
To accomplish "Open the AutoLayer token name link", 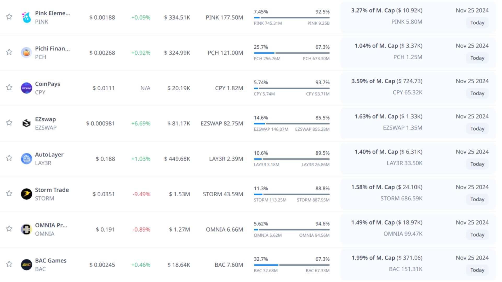I will (49, 155).
